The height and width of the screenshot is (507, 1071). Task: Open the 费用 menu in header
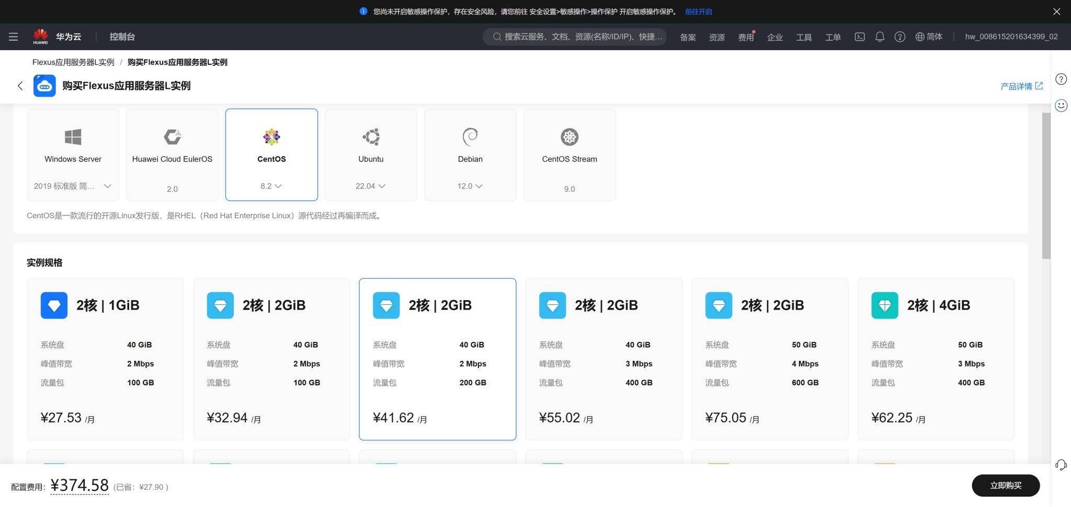(x=745, y=37)
